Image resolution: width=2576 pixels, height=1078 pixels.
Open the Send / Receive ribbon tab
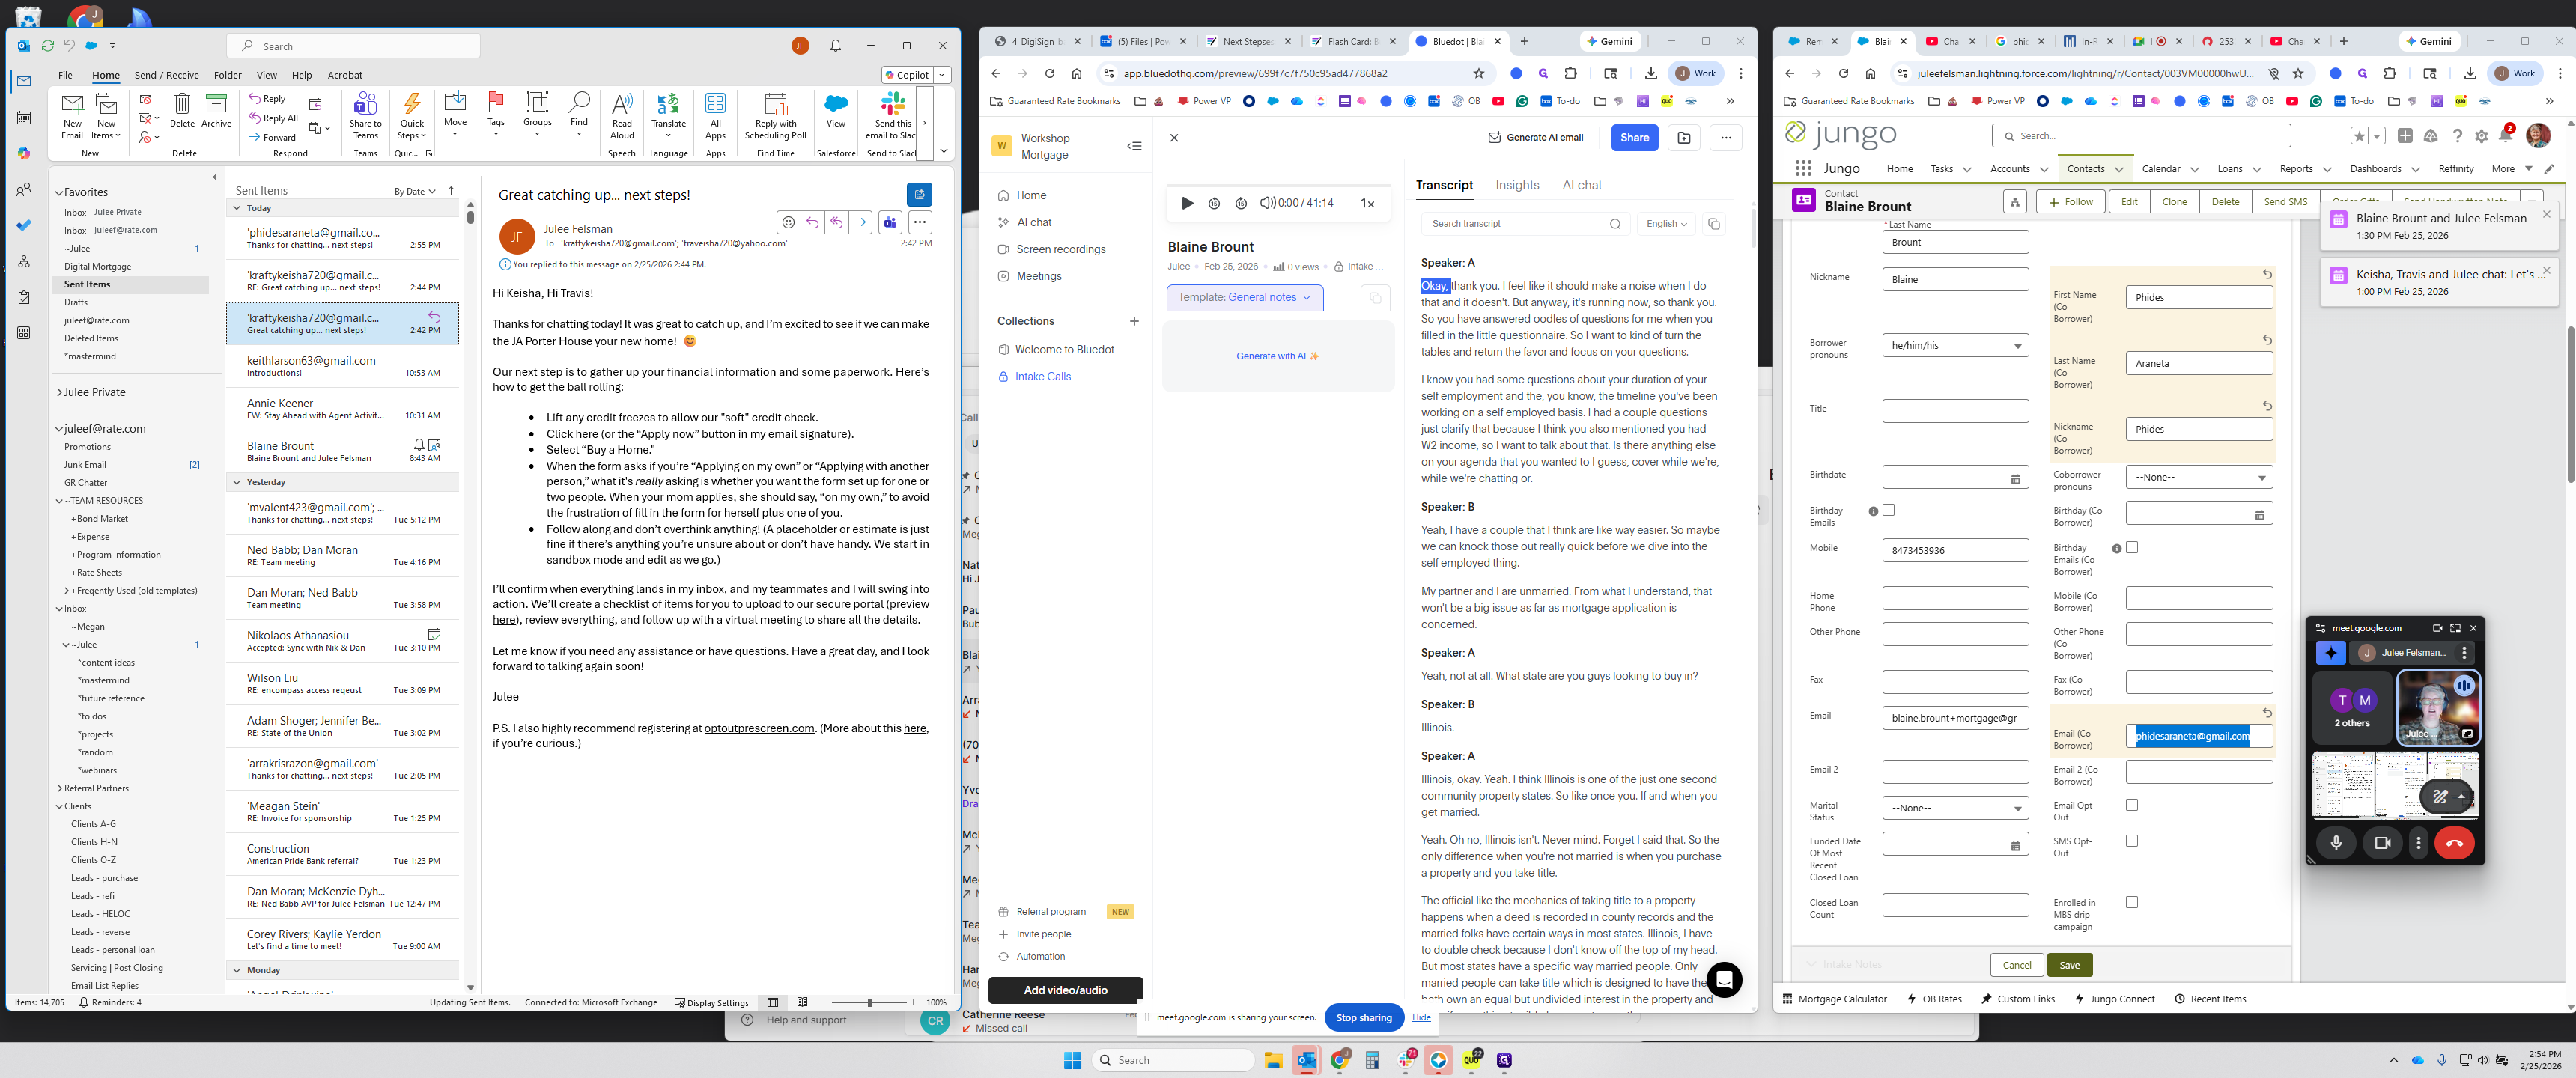click(166, 75)
